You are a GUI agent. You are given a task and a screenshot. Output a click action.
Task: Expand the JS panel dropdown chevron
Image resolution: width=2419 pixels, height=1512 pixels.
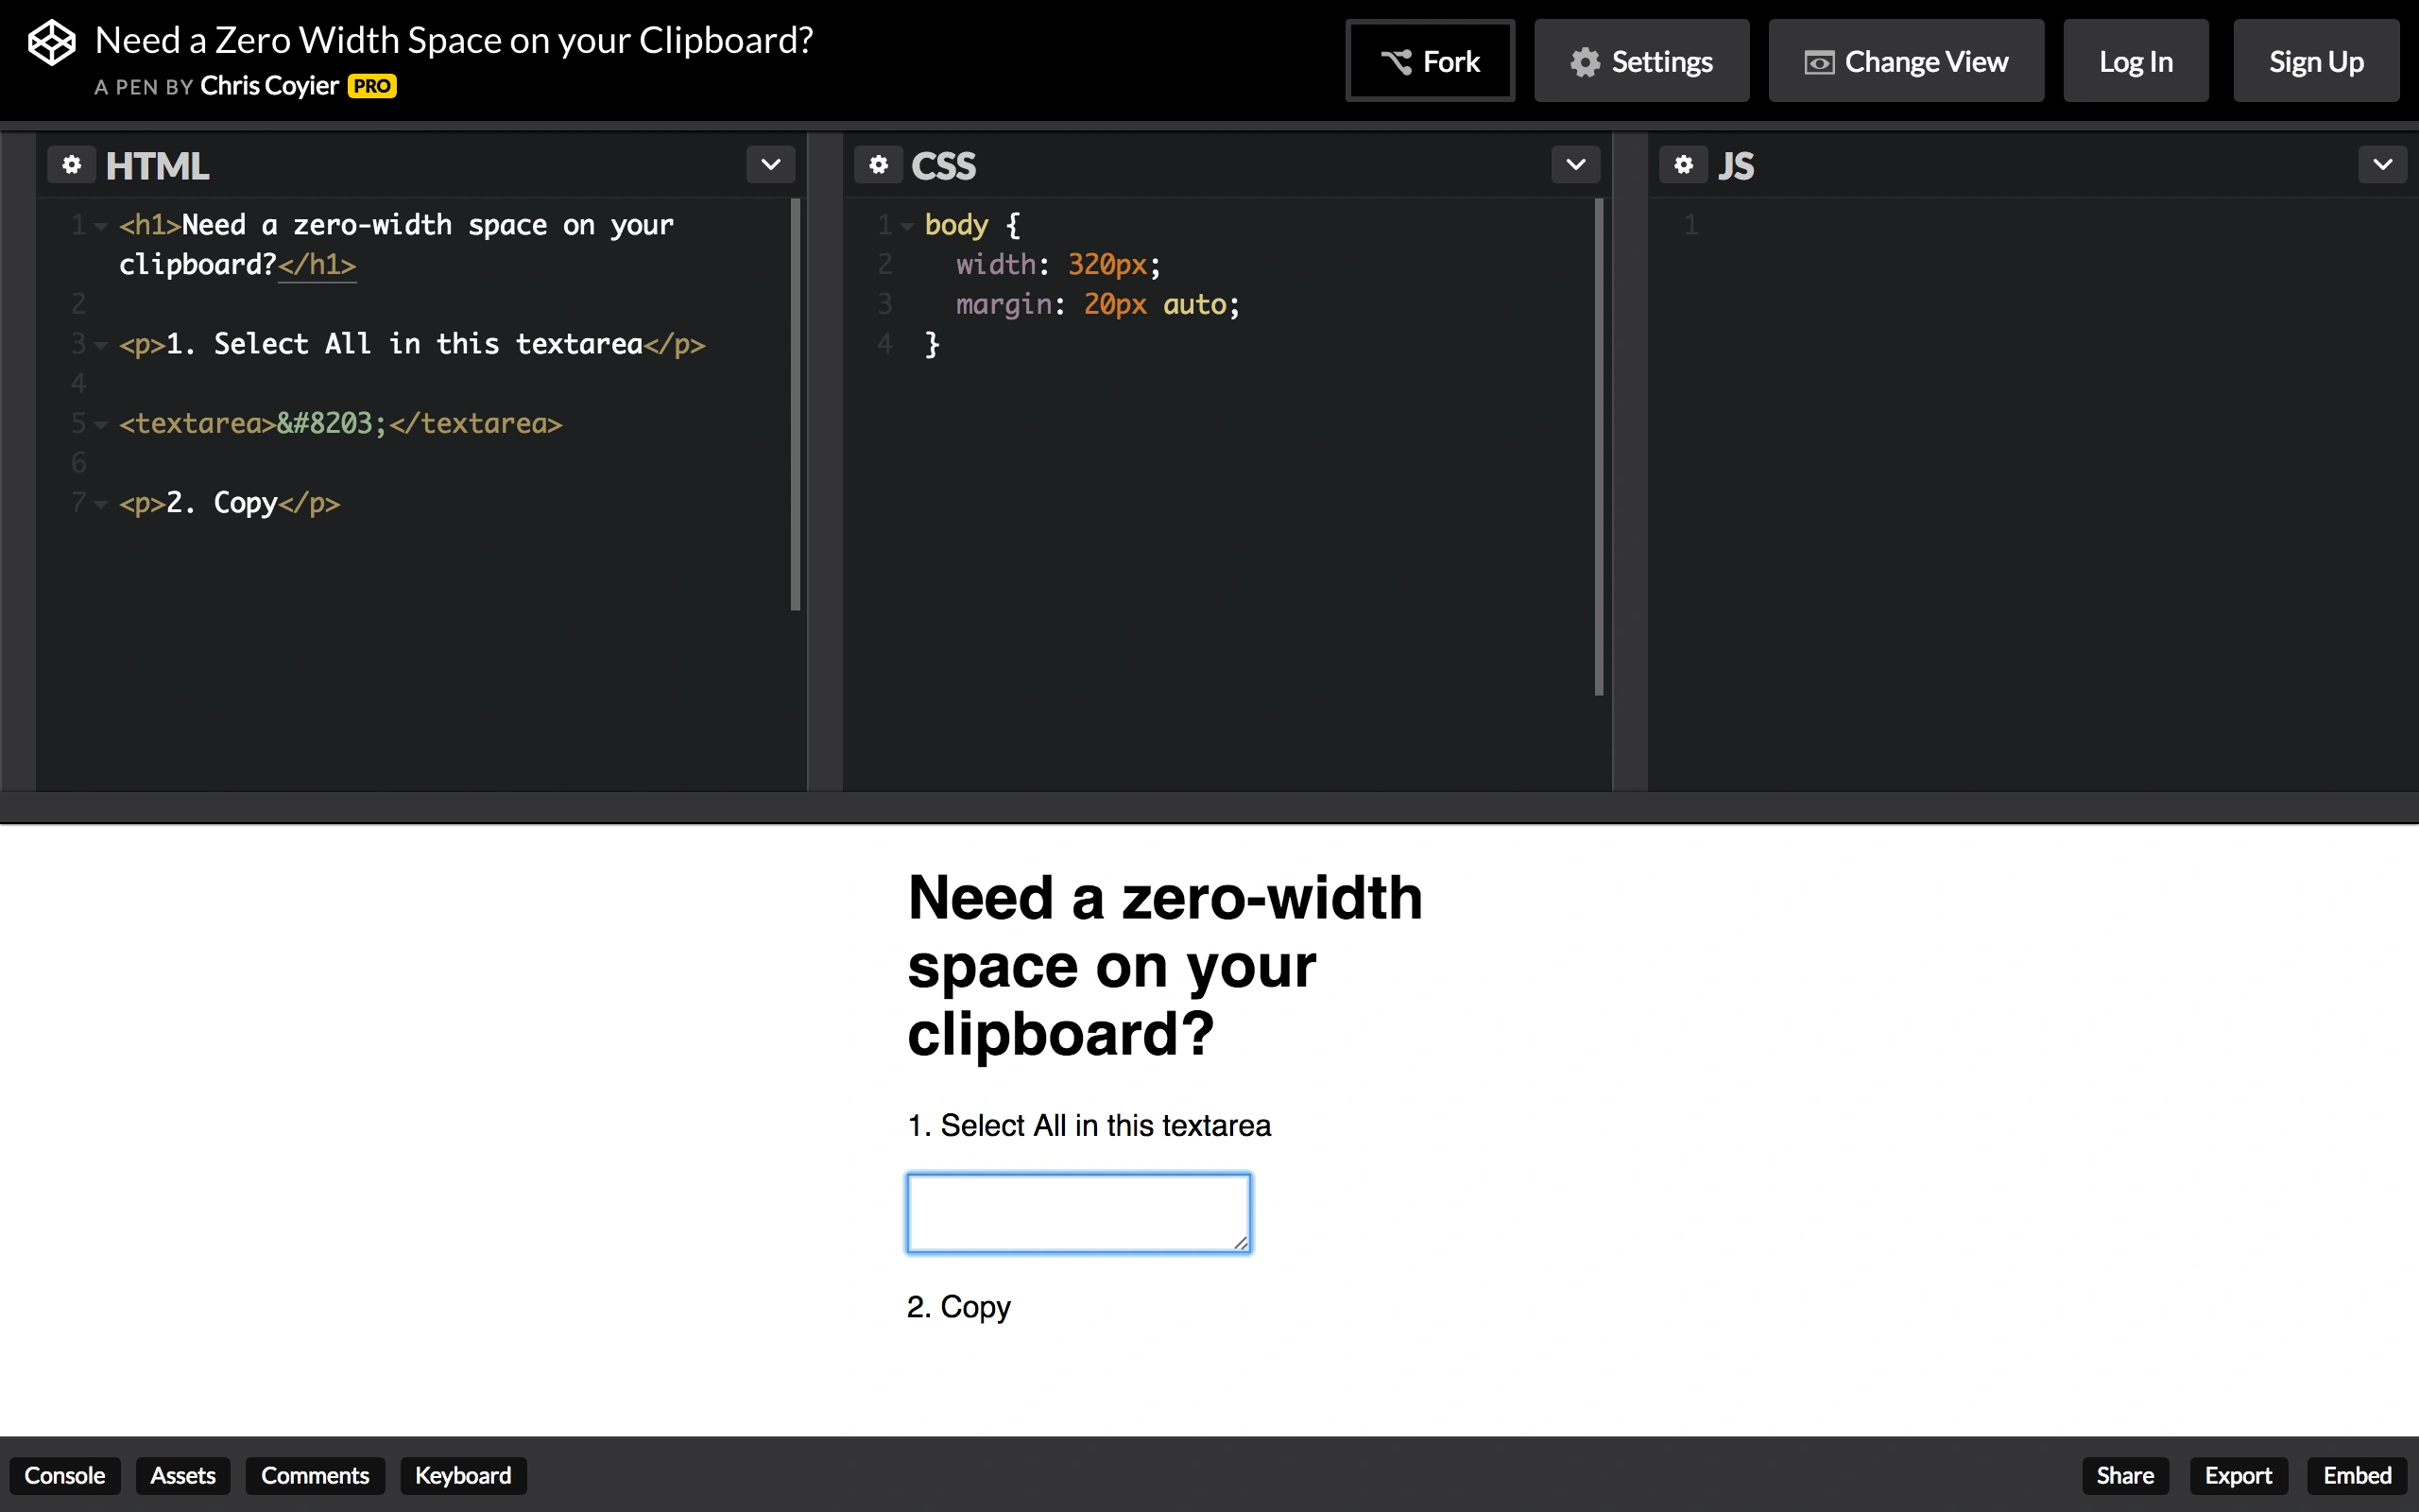click(2382, 165)
